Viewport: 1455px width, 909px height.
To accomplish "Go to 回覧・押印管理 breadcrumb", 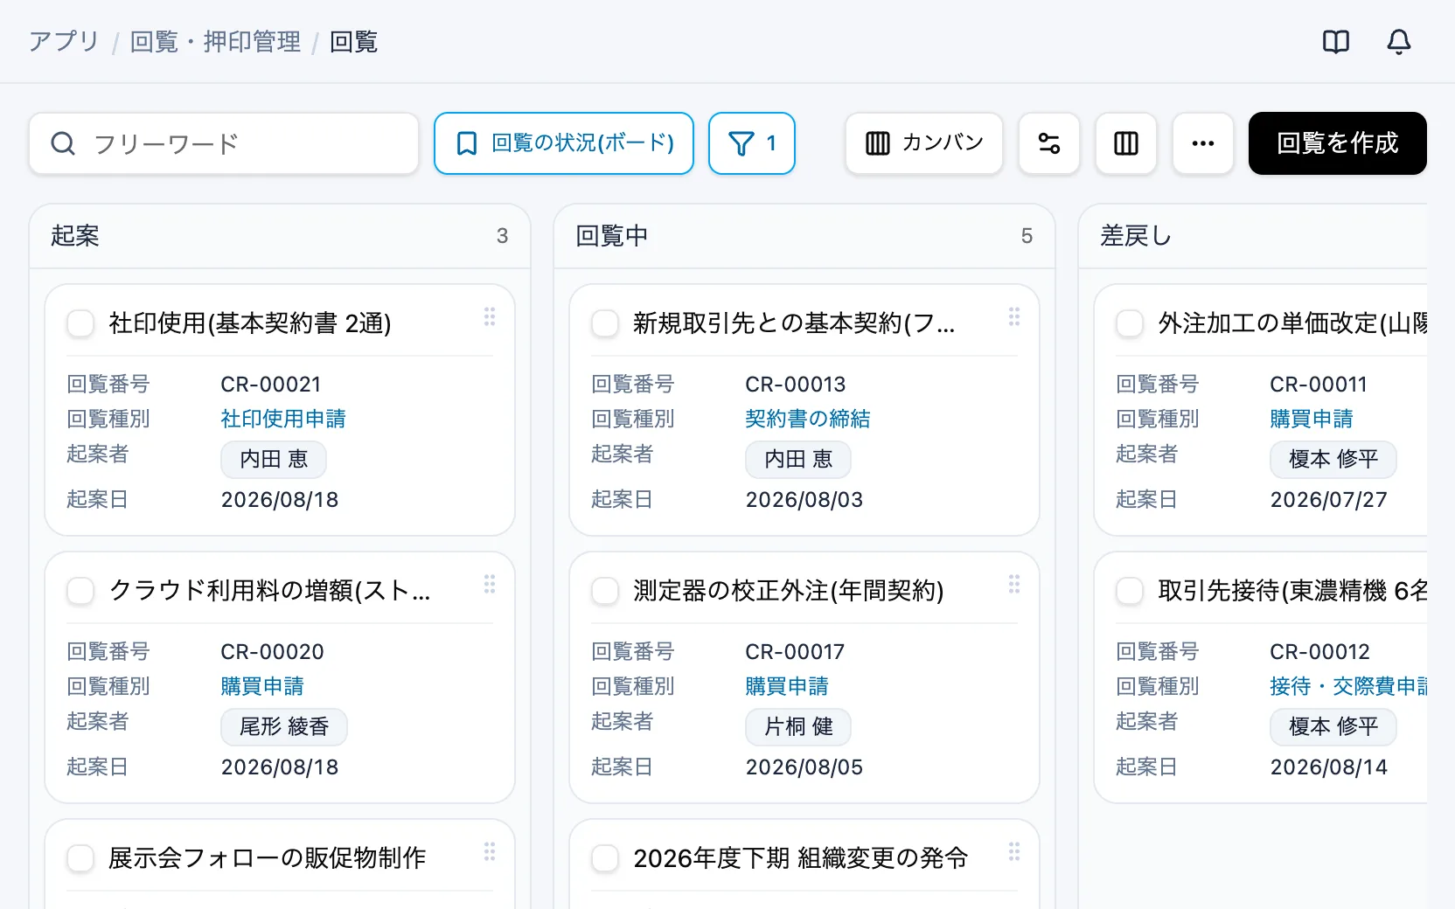I will point(215,42).
